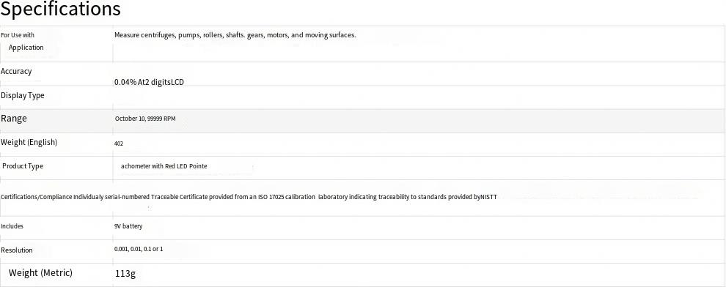Click the Product Type label
This screenshot has width=726, height=287.
pyautogui.click(x=23, y=166)
